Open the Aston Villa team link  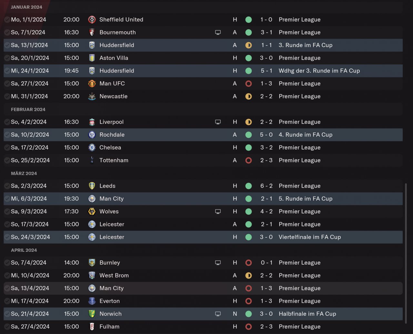[x=114, y=58]
